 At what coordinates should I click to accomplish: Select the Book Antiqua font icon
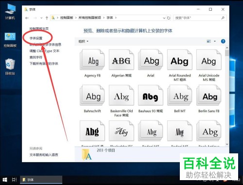pos(209,131)
